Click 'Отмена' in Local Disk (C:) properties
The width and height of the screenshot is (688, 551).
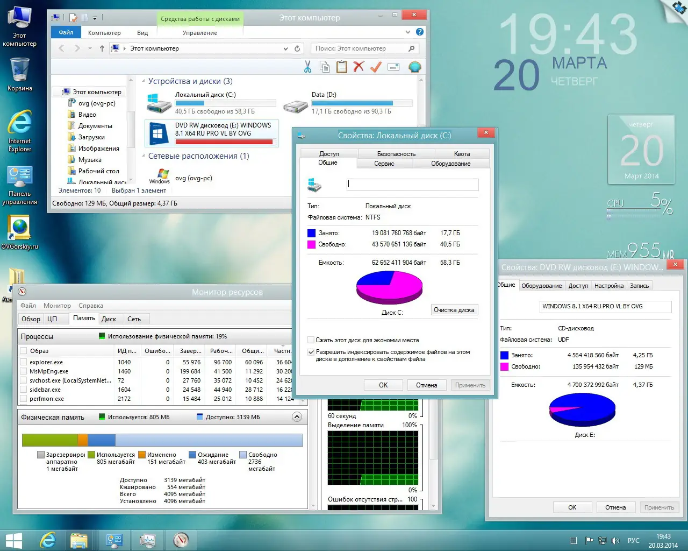pyautogui.click(x=427, y=385)
